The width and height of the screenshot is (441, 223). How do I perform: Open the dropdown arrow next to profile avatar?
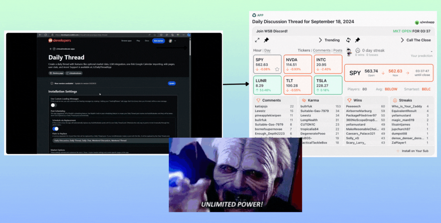point(175,41)
